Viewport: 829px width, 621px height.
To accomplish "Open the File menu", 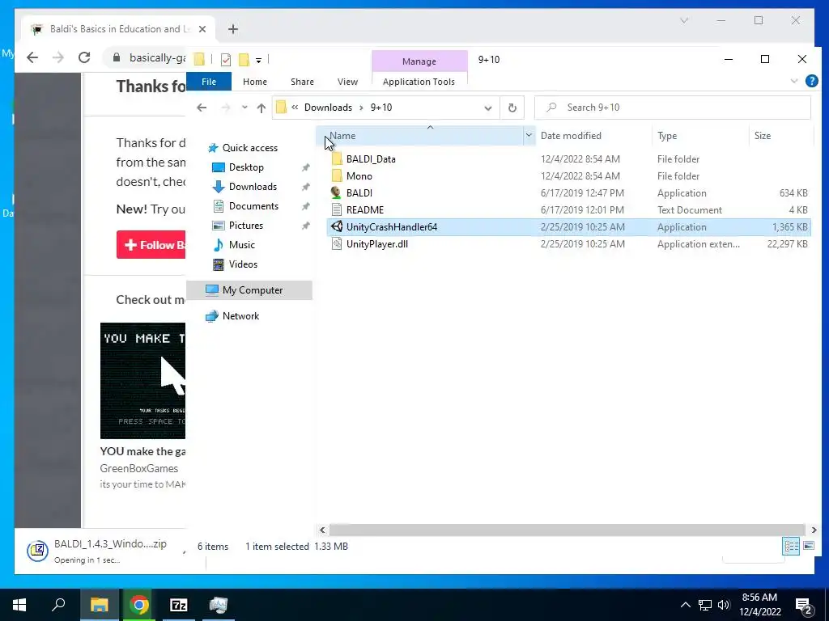I will pos(209,82).
